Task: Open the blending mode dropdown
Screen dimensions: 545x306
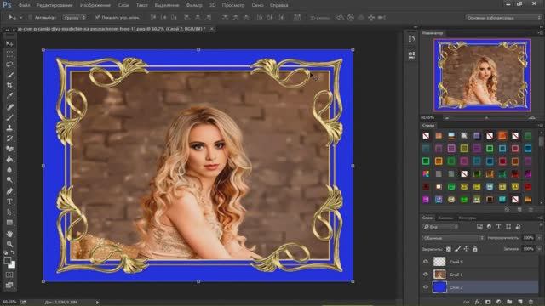Action: pyautogui.click(x=453, y=238)
